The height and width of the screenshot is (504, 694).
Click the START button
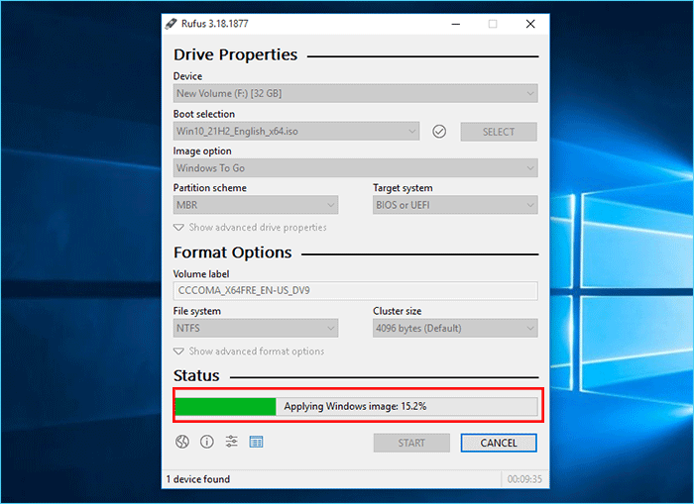pos(411,443)
